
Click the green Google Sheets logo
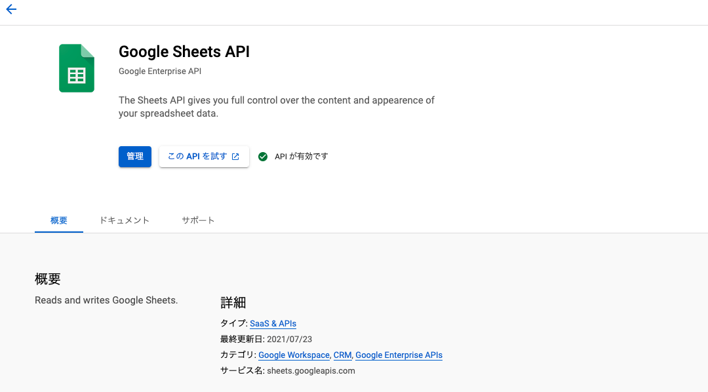77,68
